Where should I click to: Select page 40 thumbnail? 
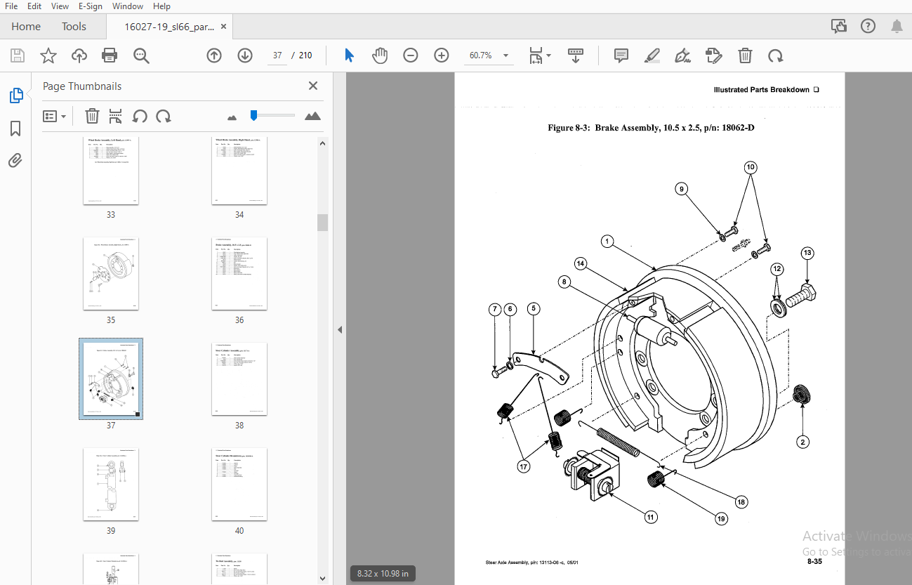click(239, 484)
